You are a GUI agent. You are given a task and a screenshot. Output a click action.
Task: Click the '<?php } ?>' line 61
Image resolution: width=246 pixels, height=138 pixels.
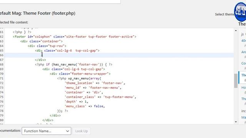point(22,32)
